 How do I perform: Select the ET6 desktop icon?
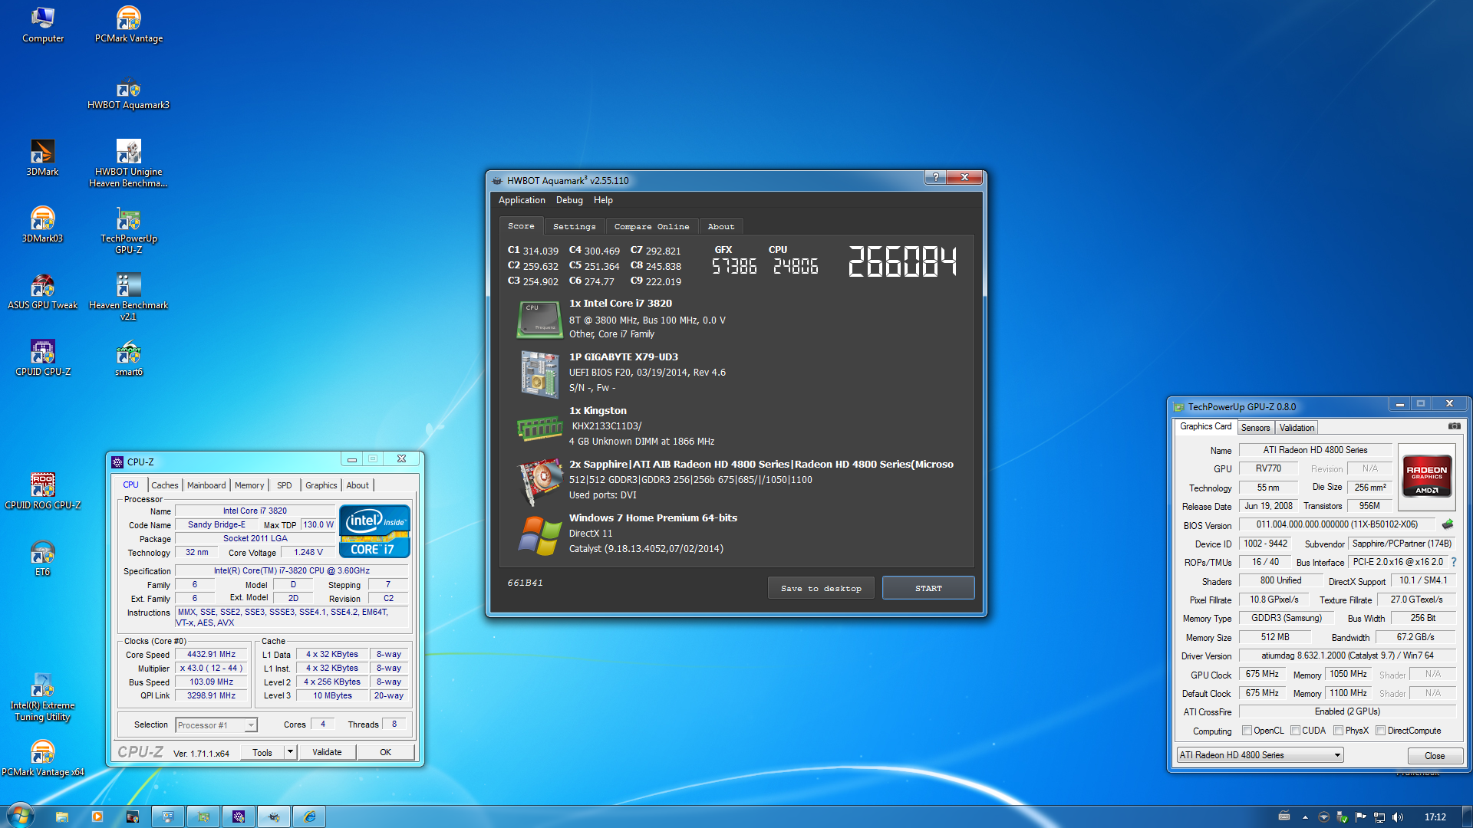point(42,559)
